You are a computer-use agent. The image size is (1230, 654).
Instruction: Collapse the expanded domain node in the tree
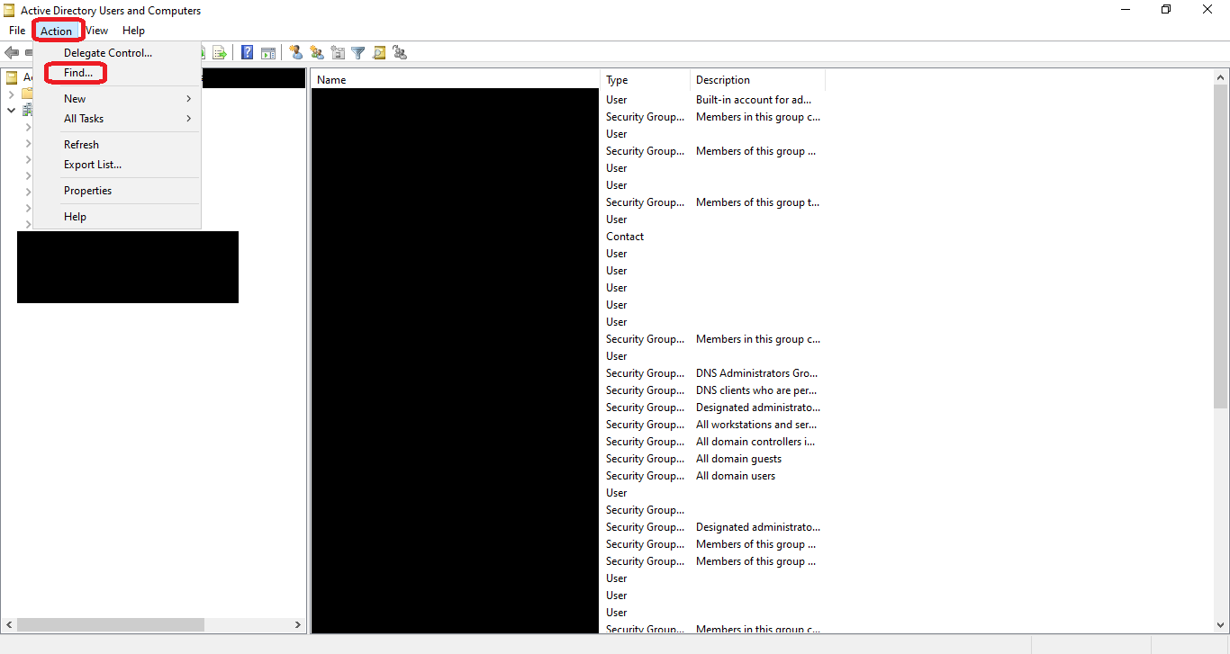11,109
